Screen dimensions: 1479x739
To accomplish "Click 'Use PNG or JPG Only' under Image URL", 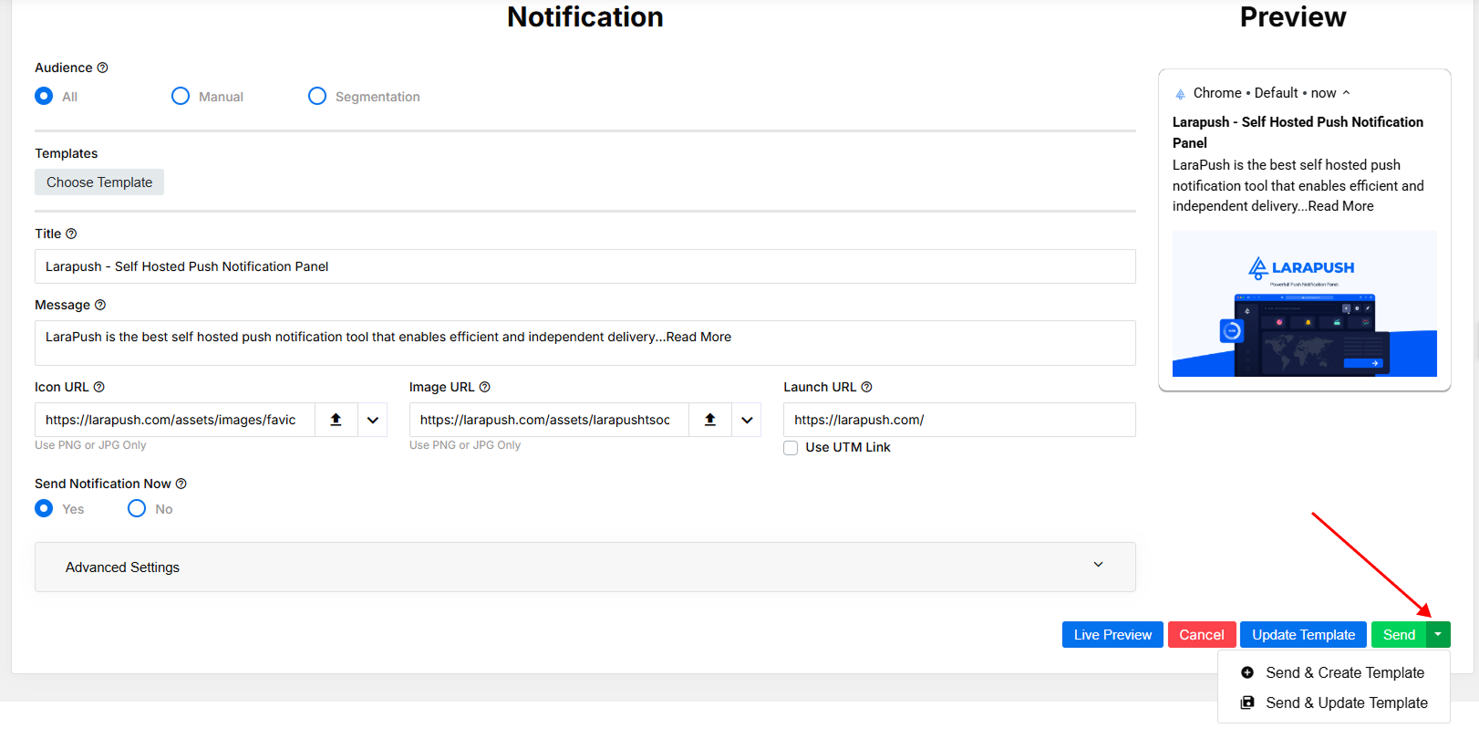I will click(x=465, y=445).
